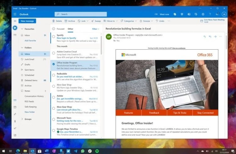Toggle the select all messages circle

53,29
